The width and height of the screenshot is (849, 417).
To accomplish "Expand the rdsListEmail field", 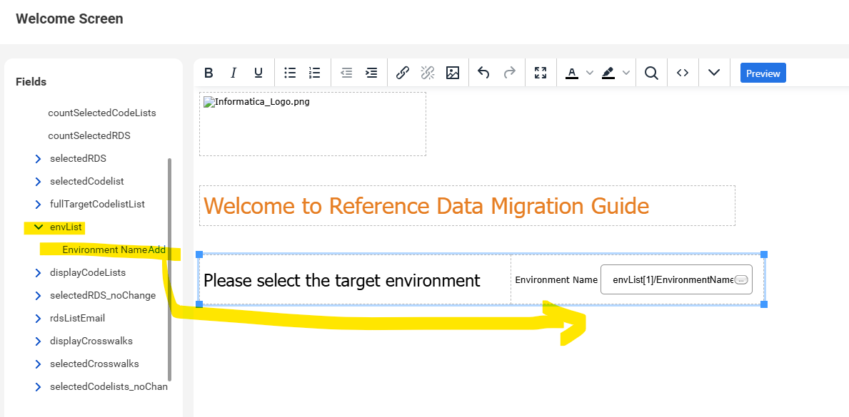I will (38, 319).
